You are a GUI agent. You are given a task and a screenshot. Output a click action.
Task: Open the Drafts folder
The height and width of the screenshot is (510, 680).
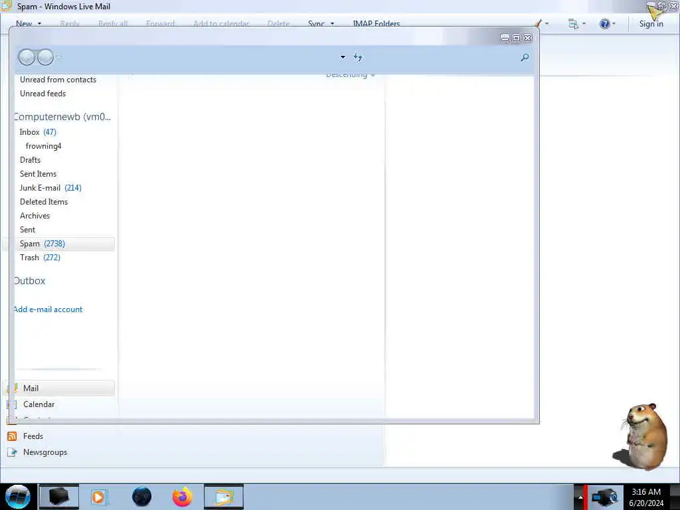coord(30,160)
